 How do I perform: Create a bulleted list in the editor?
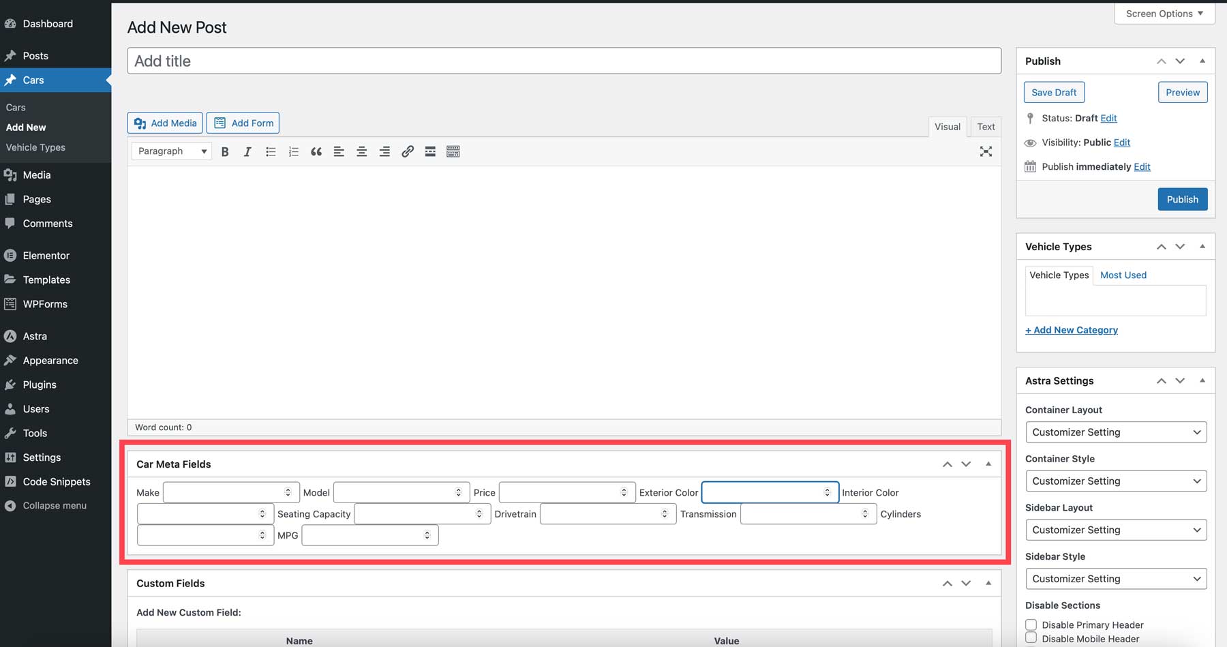(x=271, y=151)
